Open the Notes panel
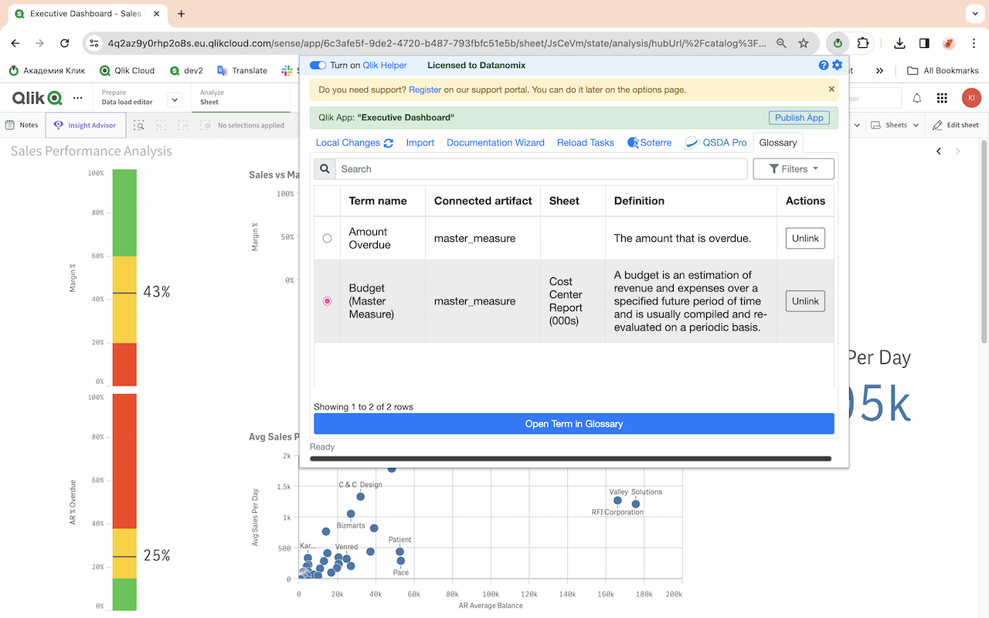Image resolution: width=989 pixels, height=618 pixels. [x=22, y=124]
